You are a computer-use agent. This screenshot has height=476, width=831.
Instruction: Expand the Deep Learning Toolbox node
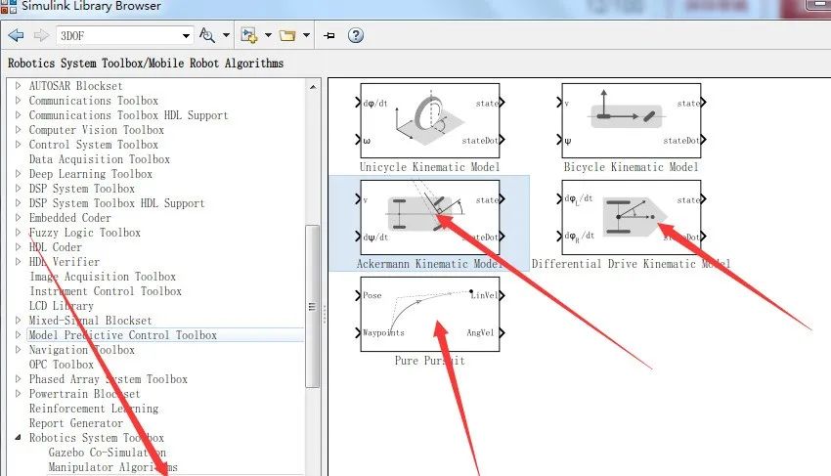(19, 174)
